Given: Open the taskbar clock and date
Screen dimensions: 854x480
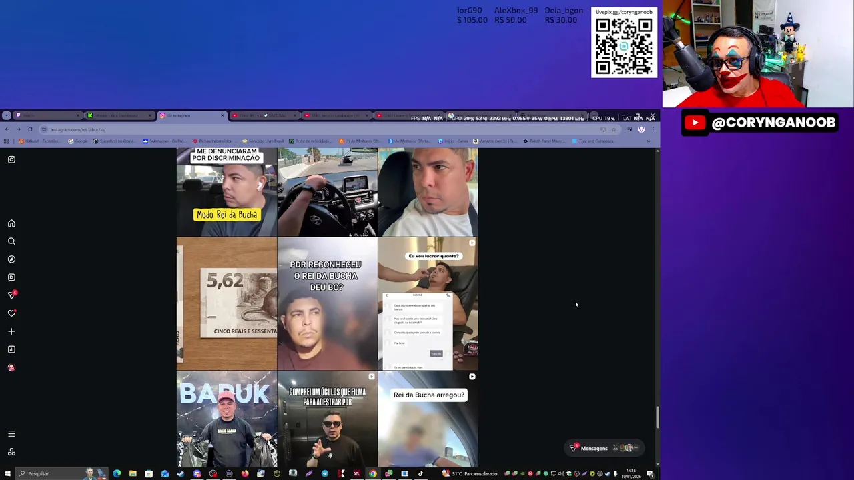Looking at the screenshot, I should 631,473.
